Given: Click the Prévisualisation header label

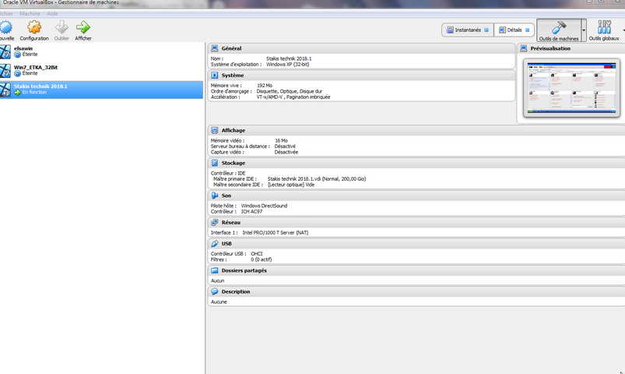Looking at the screenshot, I should pos(550,48).
